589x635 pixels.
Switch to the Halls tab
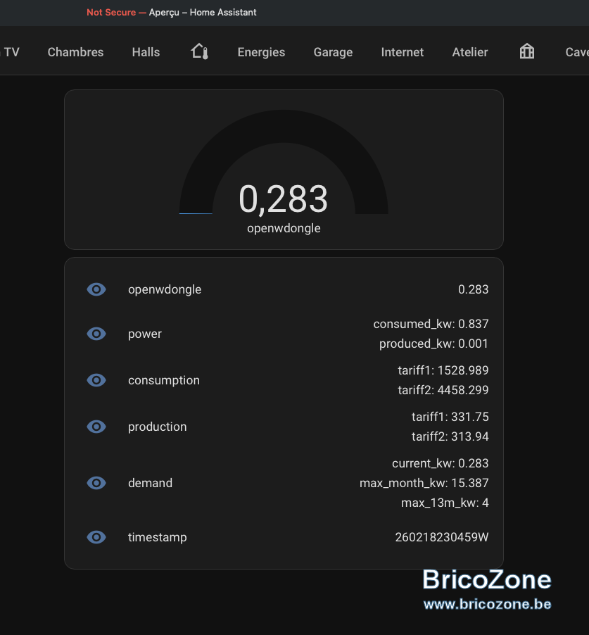pos(146,52)
